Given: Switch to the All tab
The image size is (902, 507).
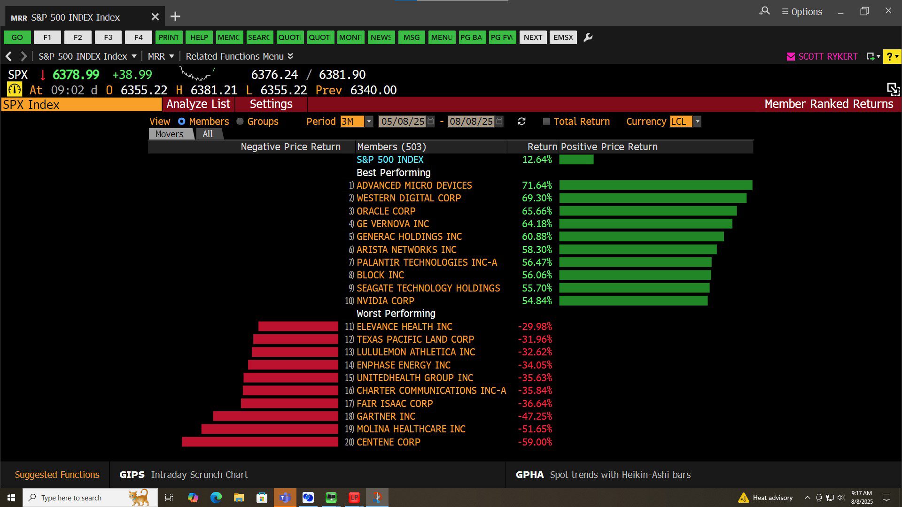Looking at the screenshot, I should click(208, 134).
